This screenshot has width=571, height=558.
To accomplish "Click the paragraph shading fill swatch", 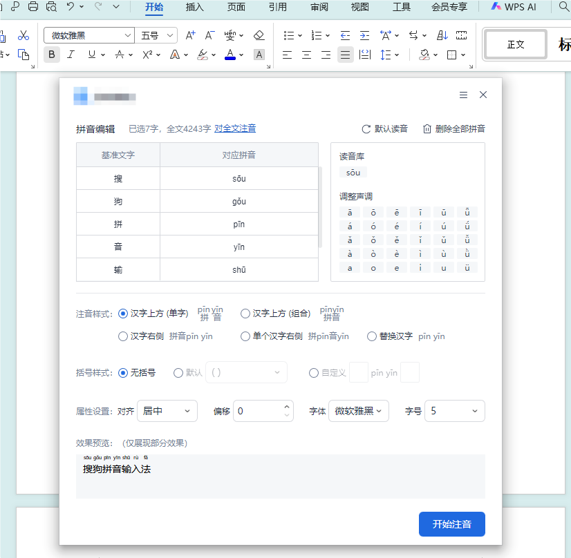I will point(424,55).
